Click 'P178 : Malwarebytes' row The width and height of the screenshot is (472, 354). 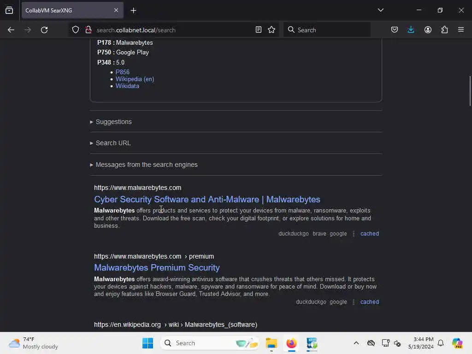pyautogui.click(x=125, y=43)
